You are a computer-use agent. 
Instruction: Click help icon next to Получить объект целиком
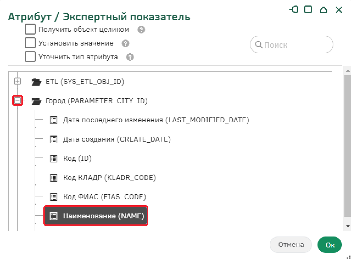click(141, 30)
